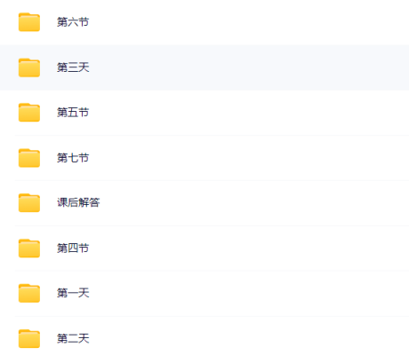Select the 第五节 label text
The height and width of the screenshot is (355, 409).
[x=73, y=113]
